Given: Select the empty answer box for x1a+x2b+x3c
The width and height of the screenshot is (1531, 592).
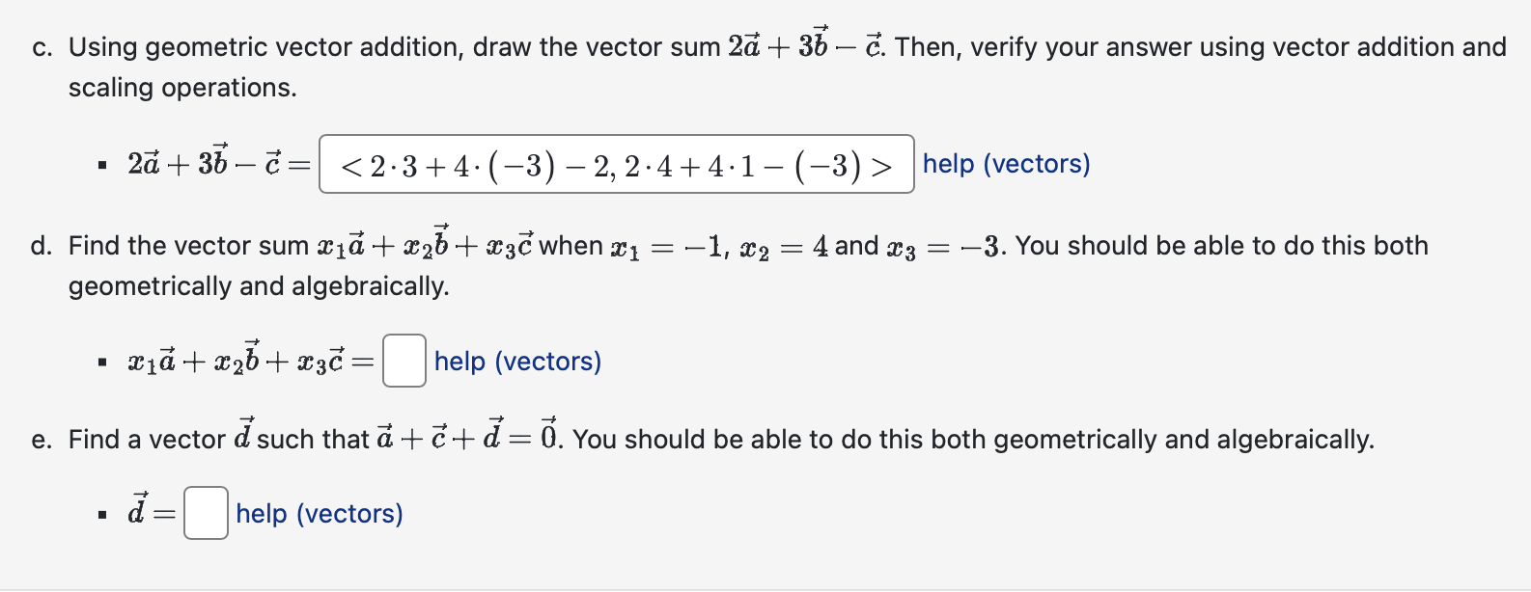Looking at the screenshot, I should point(404,361).
